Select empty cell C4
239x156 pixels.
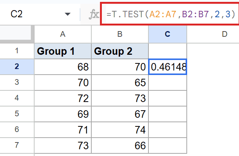pyautogui.click(x=168, y=98)
